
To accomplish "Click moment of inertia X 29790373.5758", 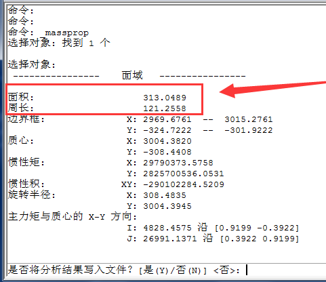I will (178, 163).
